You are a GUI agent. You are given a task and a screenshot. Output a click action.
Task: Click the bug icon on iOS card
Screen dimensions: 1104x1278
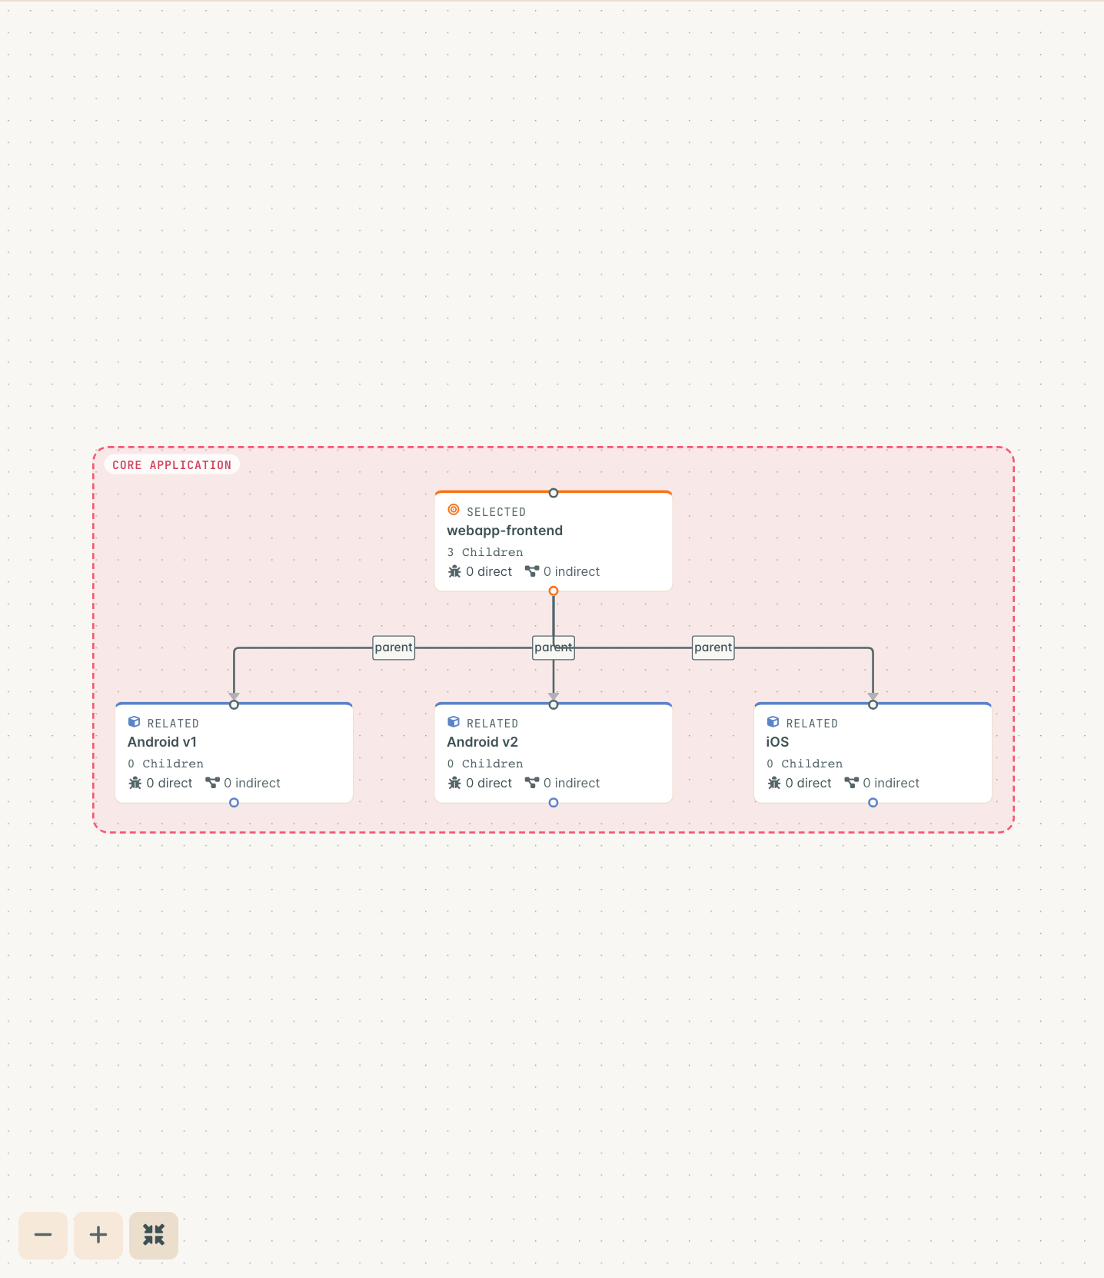coord(774,783)
